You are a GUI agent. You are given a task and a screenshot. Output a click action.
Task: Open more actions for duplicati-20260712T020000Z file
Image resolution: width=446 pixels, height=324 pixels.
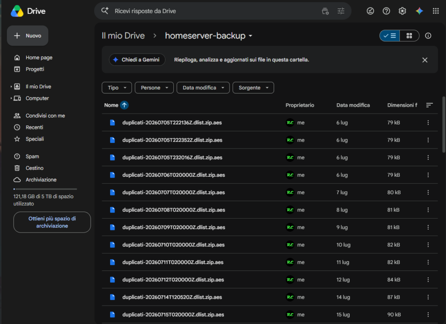click(428, 280)
